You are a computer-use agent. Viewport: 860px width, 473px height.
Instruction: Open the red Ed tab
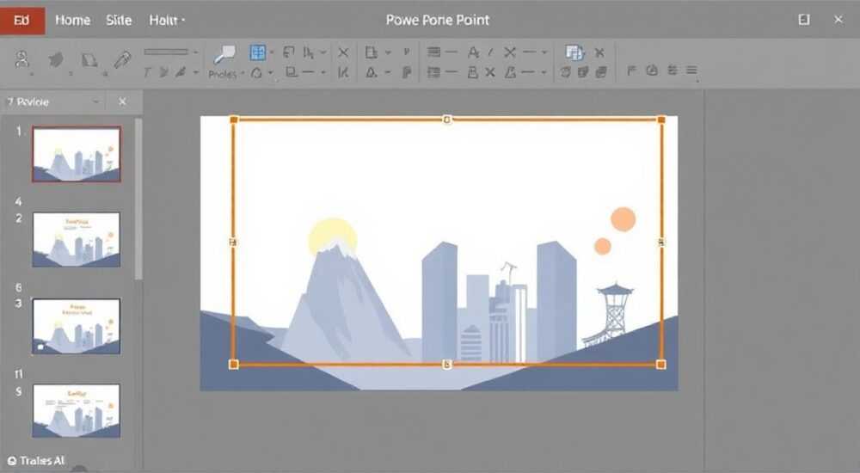click(22, 21)
